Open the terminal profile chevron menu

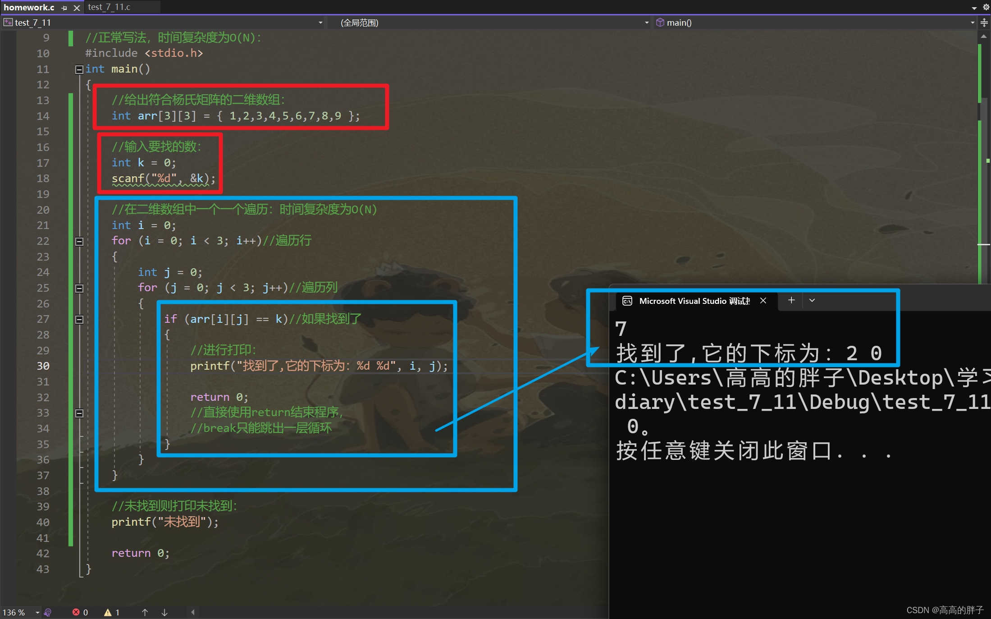pos(812,301)
